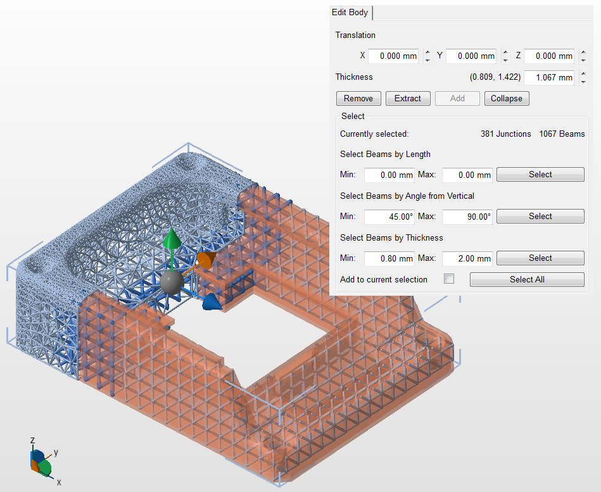Switch to the Edit Body tab

350,13
